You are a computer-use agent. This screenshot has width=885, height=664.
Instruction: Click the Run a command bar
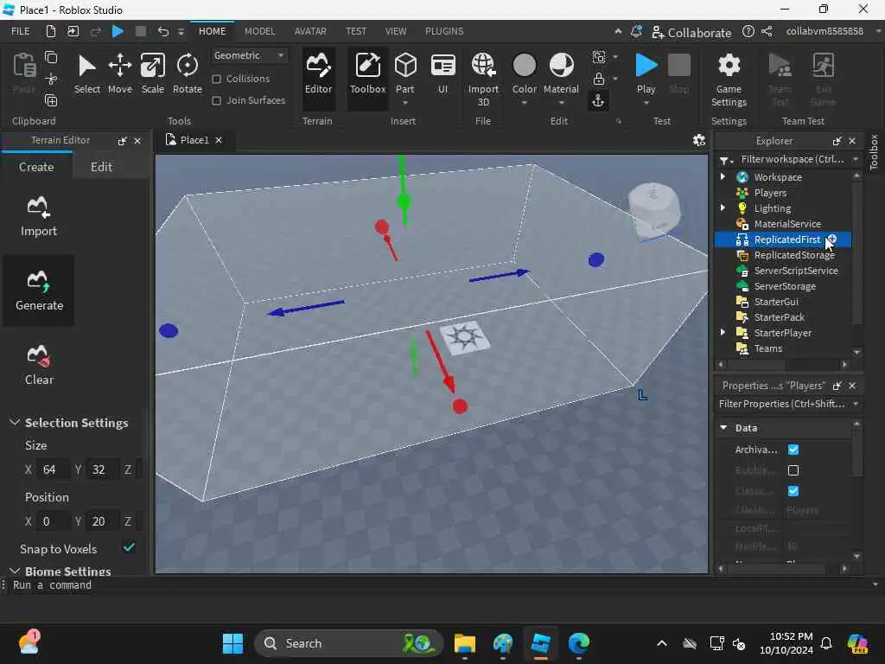[x=440, y=585]
